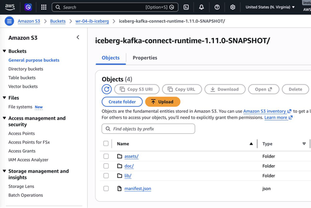Open the console settings gear

pos(233,7)
